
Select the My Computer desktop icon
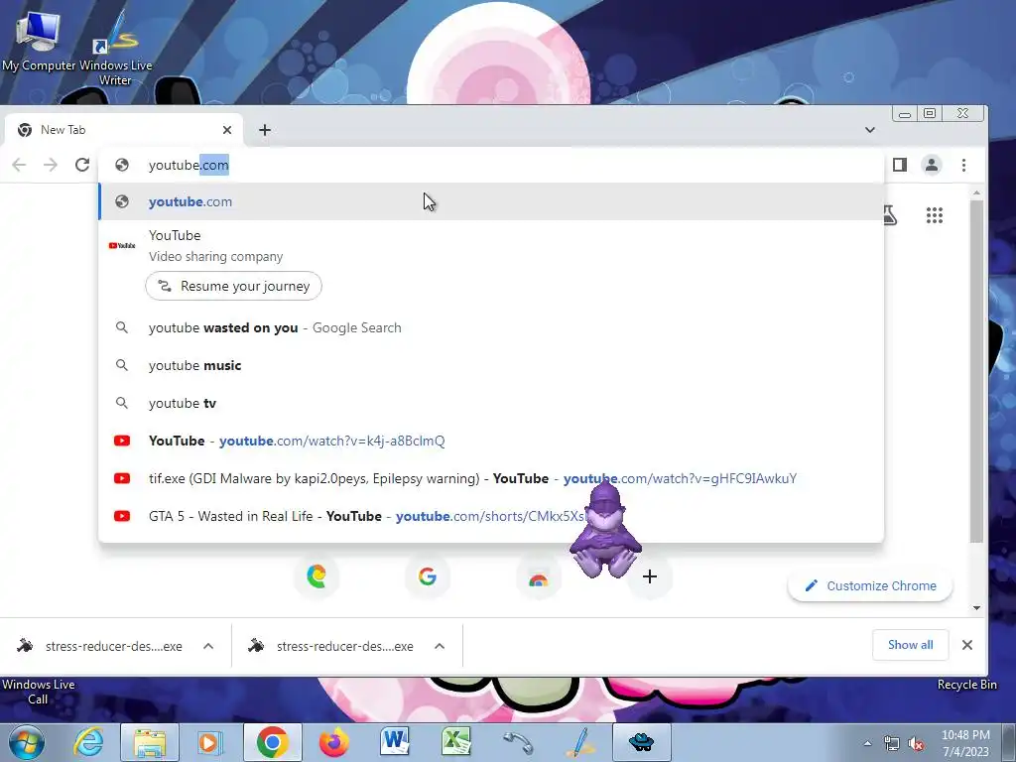(39, 40)
